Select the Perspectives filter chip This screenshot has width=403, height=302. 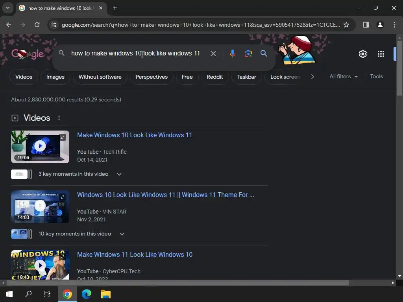click(x=152, y=77)
